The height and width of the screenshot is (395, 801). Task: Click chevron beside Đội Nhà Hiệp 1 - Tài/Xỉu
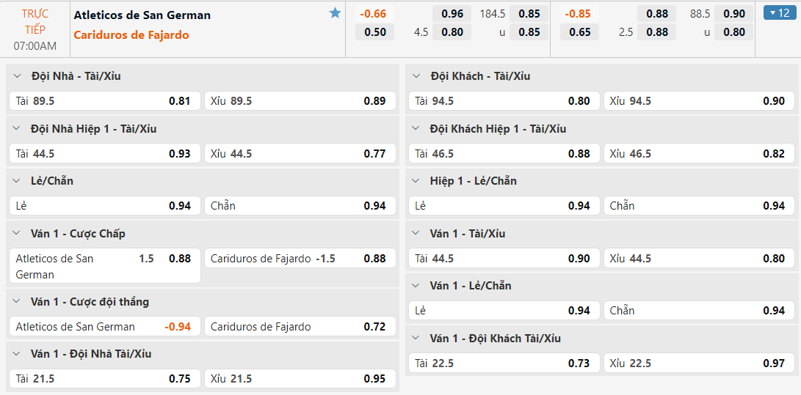coord(18,129)
